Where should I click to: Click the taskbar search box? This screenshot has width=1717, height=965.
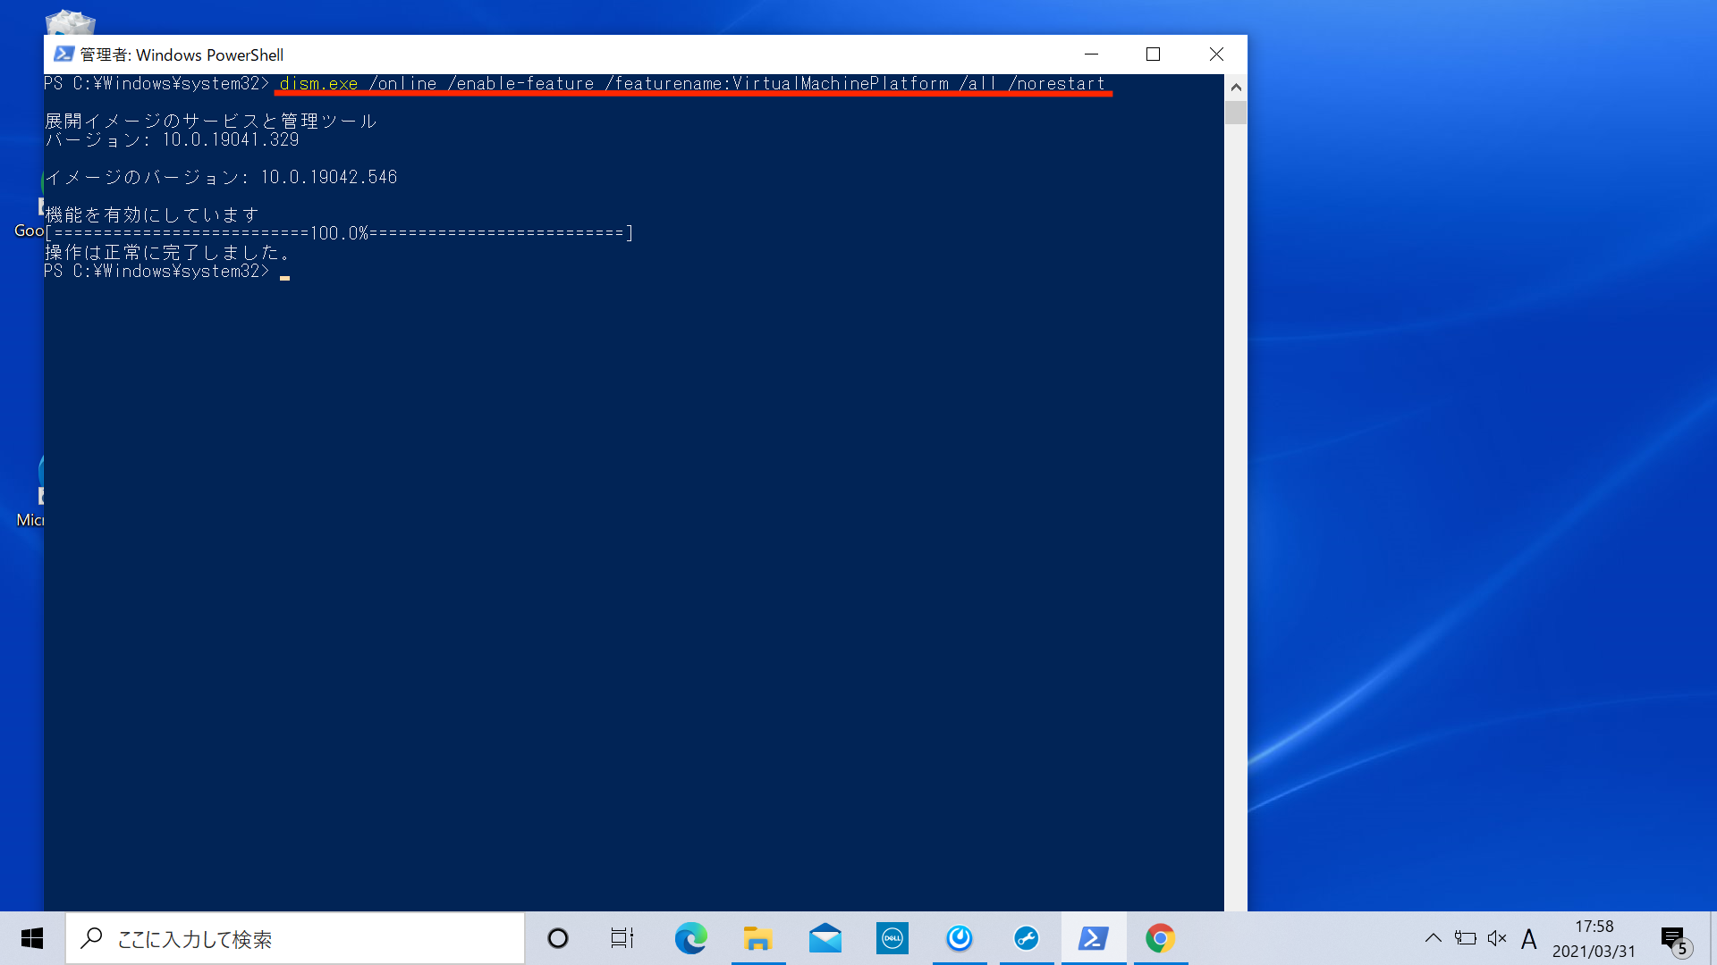(x=295, y=938)
